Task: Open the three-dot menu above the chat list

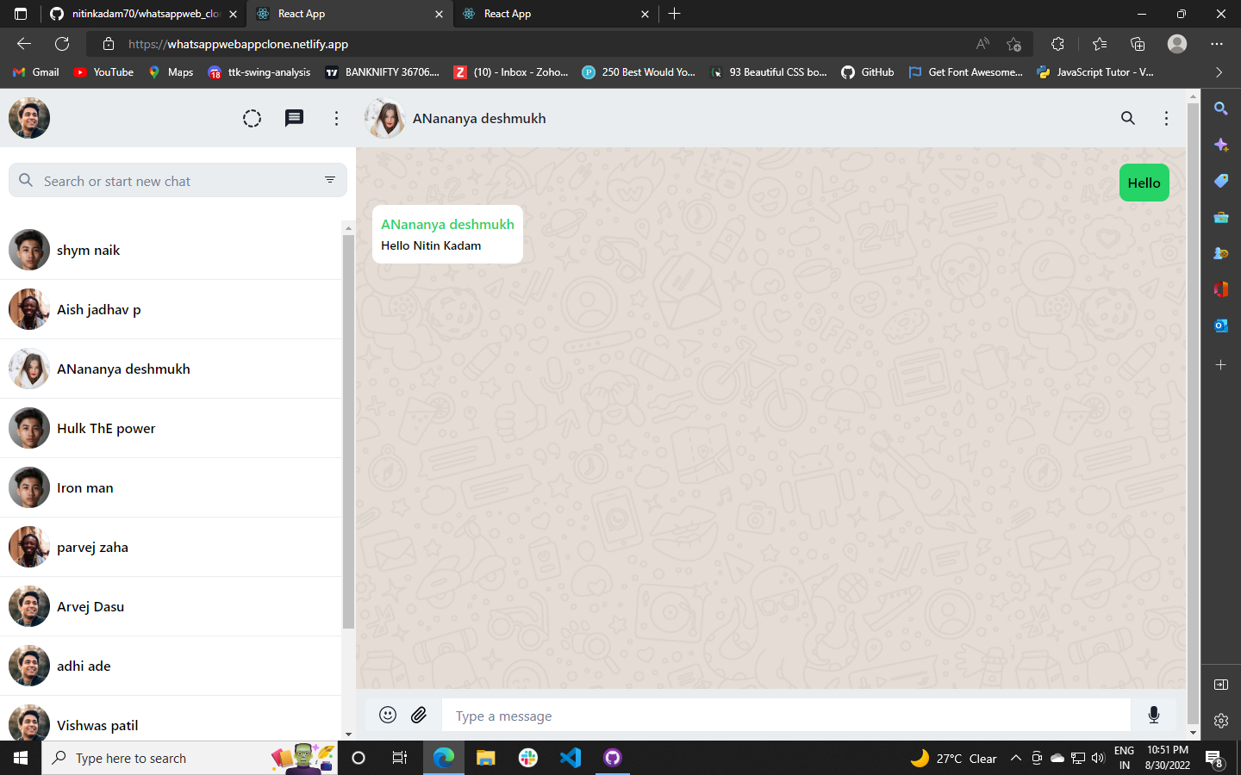Action: click(x=336, y=118)
